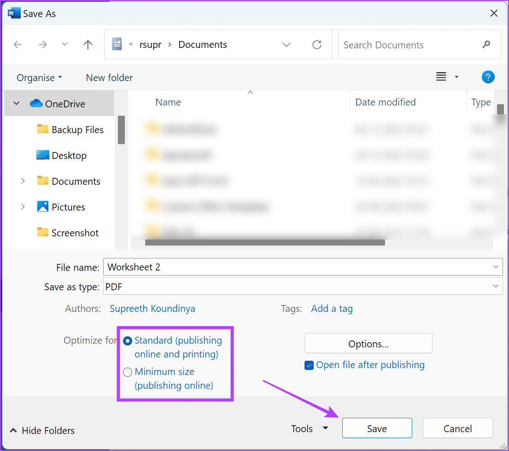The height and width of the screenshot is (451, 509).
Task: Click Add a tag
Action: [x=332, y=309]
